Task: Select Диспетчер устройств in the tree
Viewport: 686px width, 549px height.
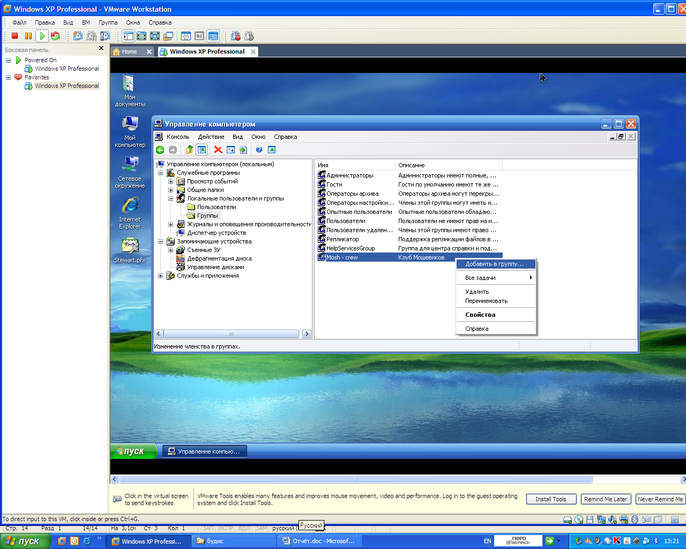Action: [217, 233]
